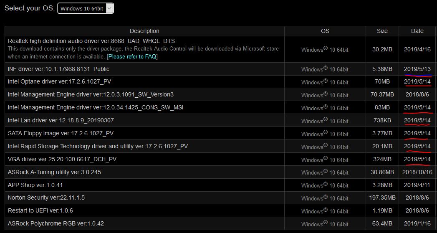The image size is (437, 233).
Task: Click the 2019/5/14 date of Intel Optane driver
Action: click(417, 82)
